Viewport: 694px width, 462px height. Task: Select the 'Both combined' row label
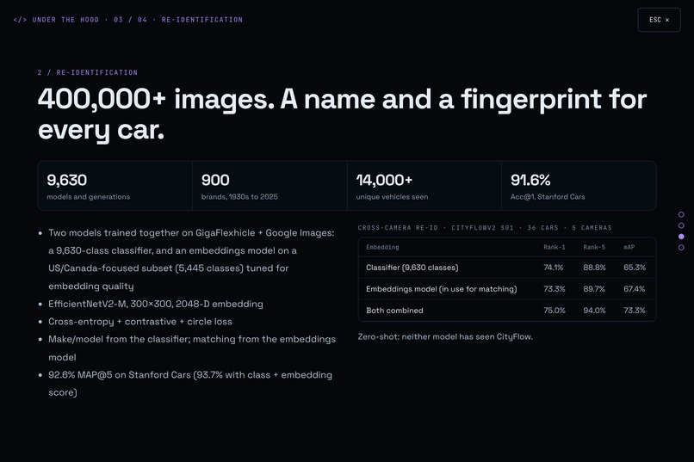(x=394, y=311)
